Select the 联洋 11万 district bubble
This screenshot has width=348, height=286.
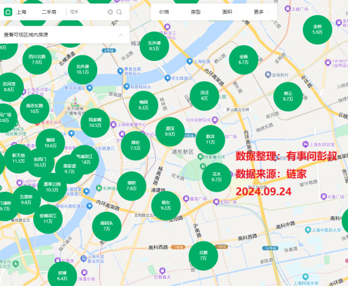[x=210, y=140]
